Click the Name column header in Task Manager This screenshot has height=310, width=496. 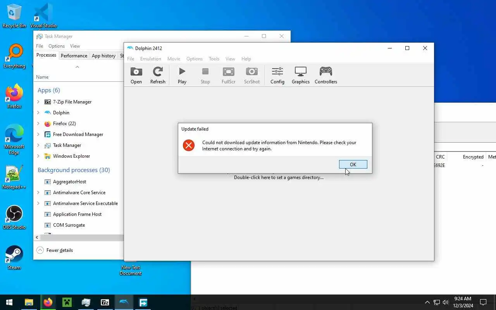tap(42, 77)
